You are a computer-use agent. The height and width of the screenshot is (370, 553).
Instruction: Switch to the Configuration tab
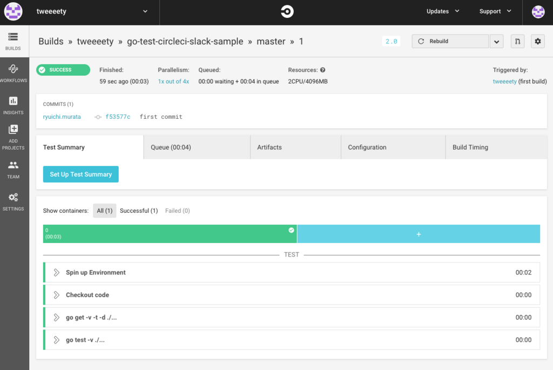[x=393, y=147]
